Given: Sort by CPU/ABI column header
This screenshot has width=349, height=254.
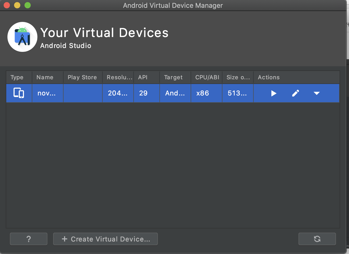Looking at the screenshot, I should coord(207,77).
